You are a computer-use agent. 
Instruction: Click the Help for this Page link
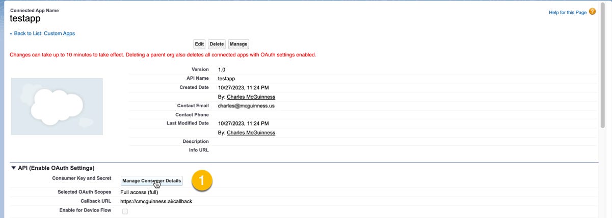click(x=568, y=12)
